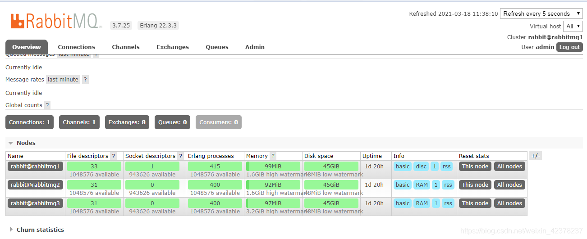Click socket descriptors value 1 for rabbitmq1
Screen dimensions: 587x239
coord(152,166)
